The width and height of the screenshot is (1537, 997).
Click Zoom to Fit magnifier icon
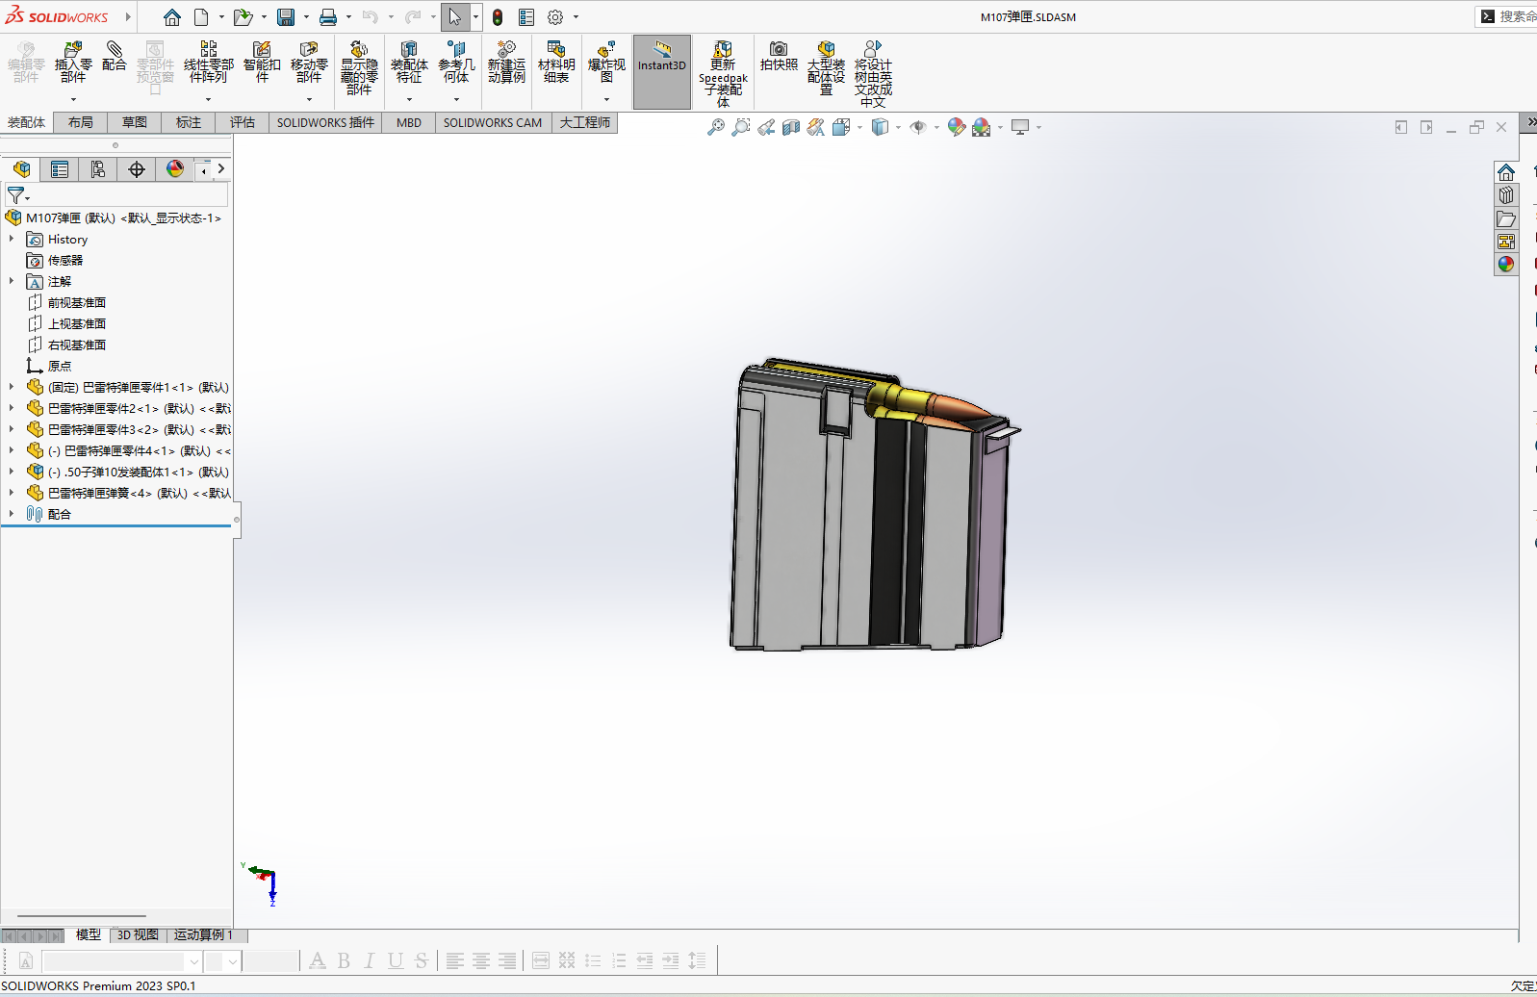715,127
